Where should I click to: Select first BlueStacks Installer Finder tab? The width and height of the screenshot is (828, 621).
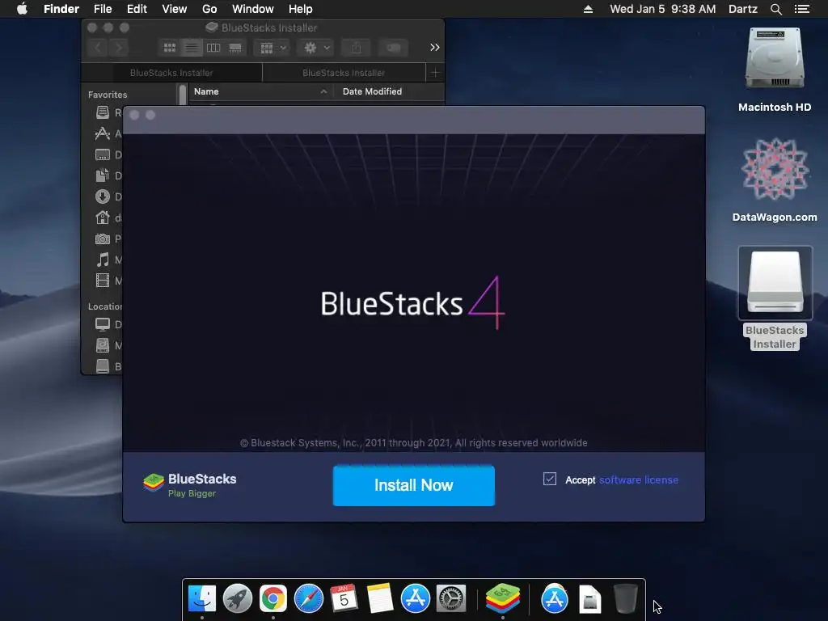click(x=171, y=73)
